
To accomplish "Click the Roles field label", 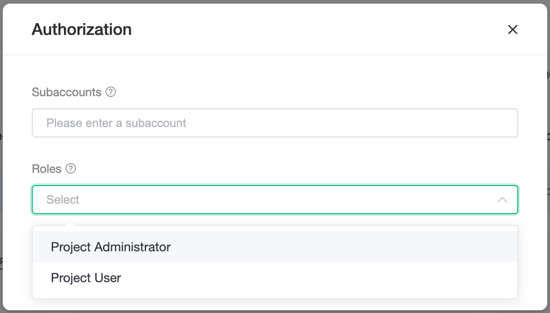I will 46,169.
